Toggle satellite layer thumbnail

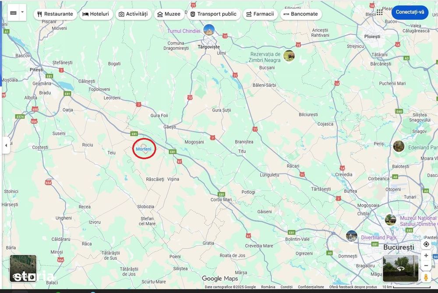click(23, 268)
